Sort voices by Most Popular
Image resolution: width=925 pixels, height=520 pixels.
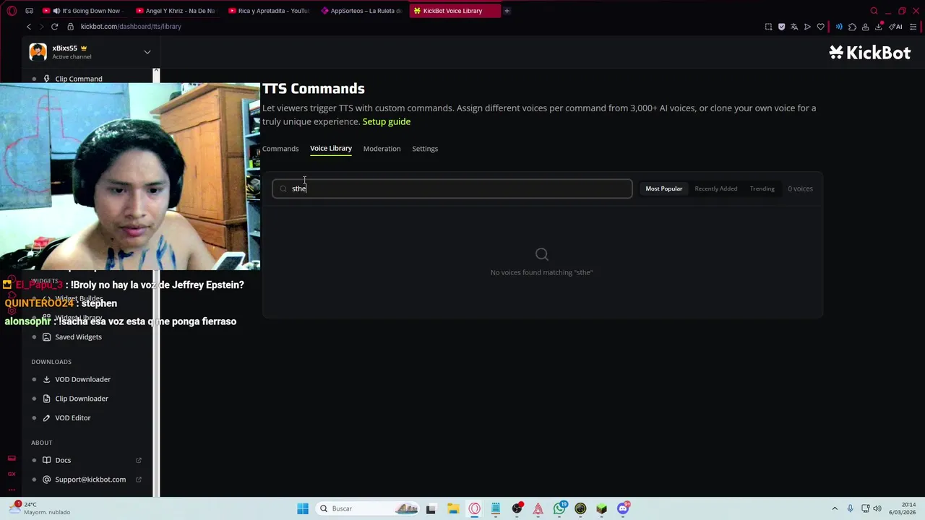[663, 188]
